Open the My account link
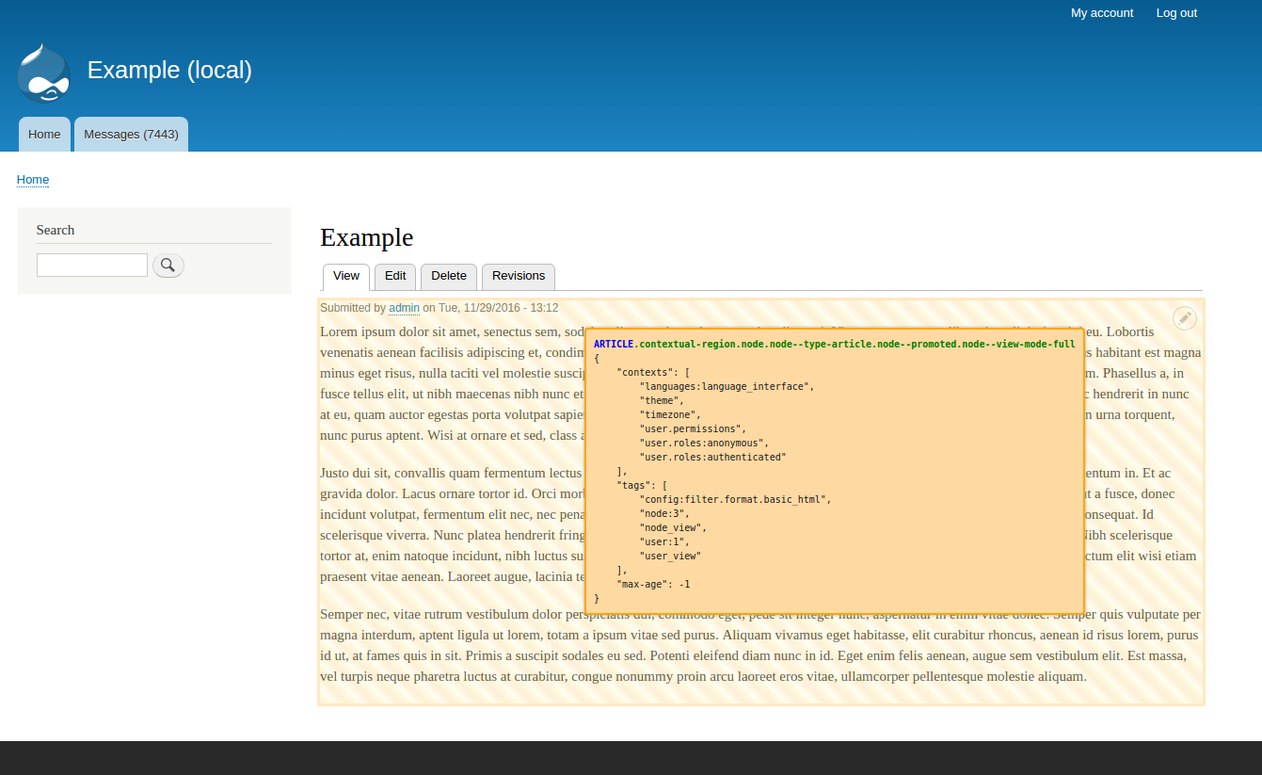1262x775 pixels. tap(1101, 13)
